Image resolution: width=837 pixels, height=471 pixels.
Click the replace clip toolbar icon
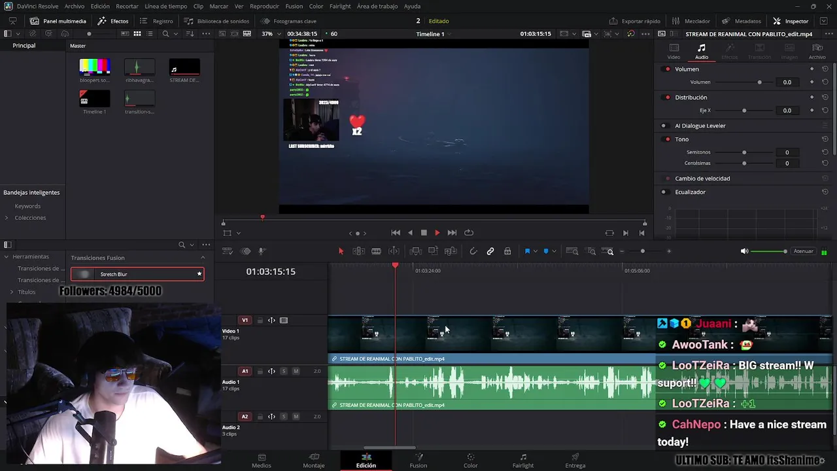[450, 251]
